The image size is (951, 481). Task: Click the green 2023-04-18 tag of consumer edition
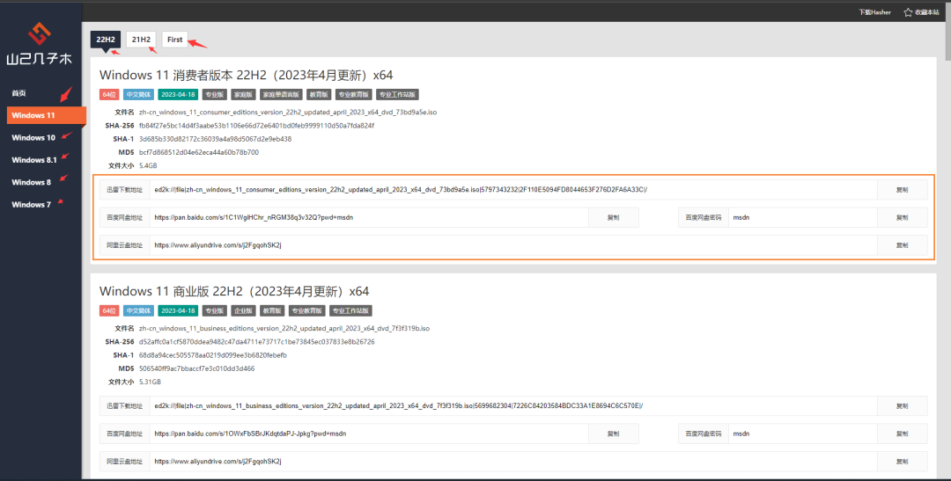tap(178, 94)
